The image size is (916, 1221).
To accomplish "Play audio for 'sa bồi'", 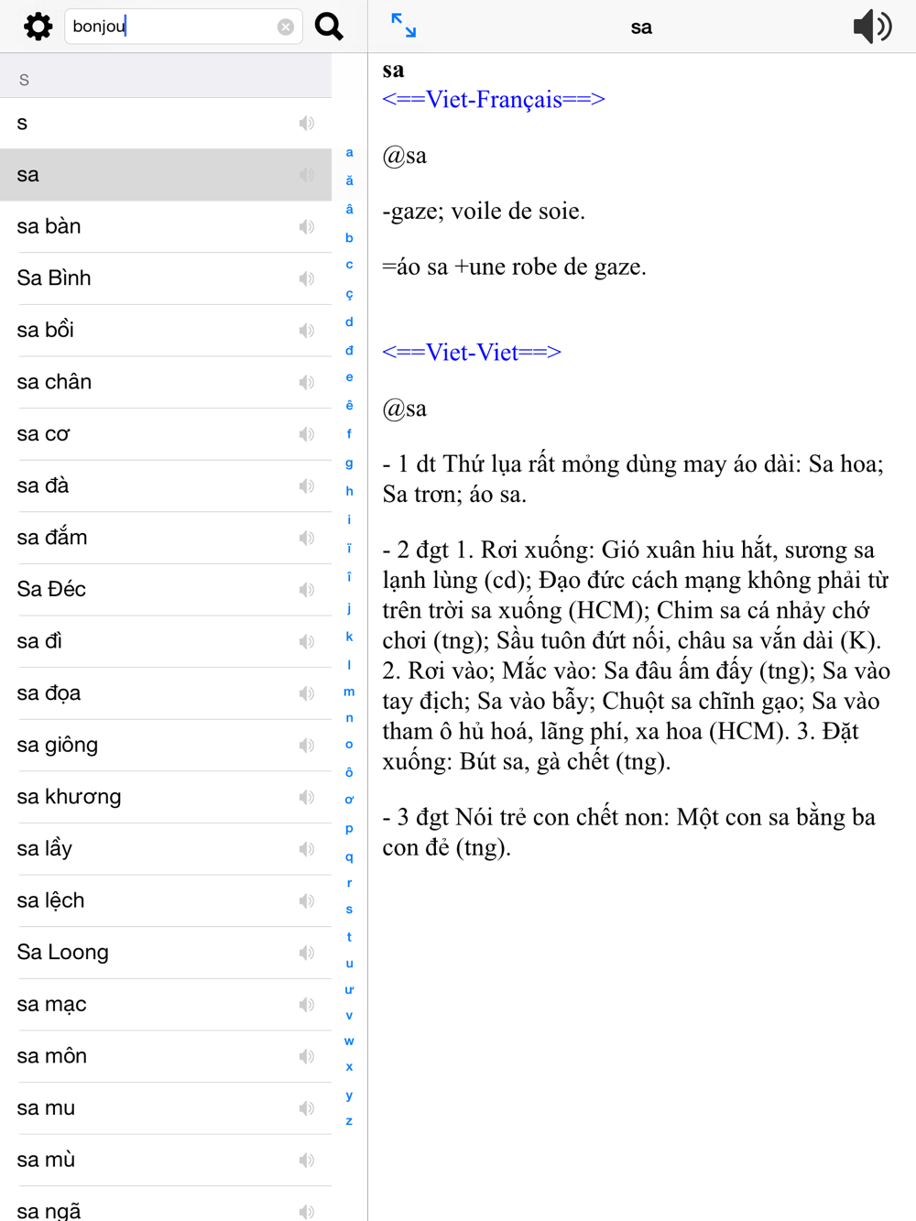I will click(307, 330).
